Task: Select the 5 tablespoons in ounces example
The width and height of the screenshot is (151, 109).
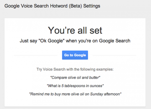Action: 75,86
